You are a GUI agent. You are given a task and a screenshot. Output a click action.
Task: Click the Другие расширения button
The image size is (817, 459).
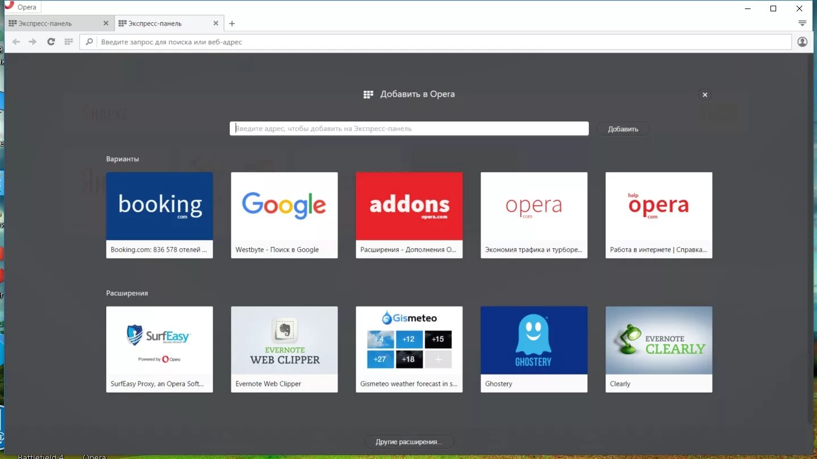pyautogui.click(x=409, y=442)
